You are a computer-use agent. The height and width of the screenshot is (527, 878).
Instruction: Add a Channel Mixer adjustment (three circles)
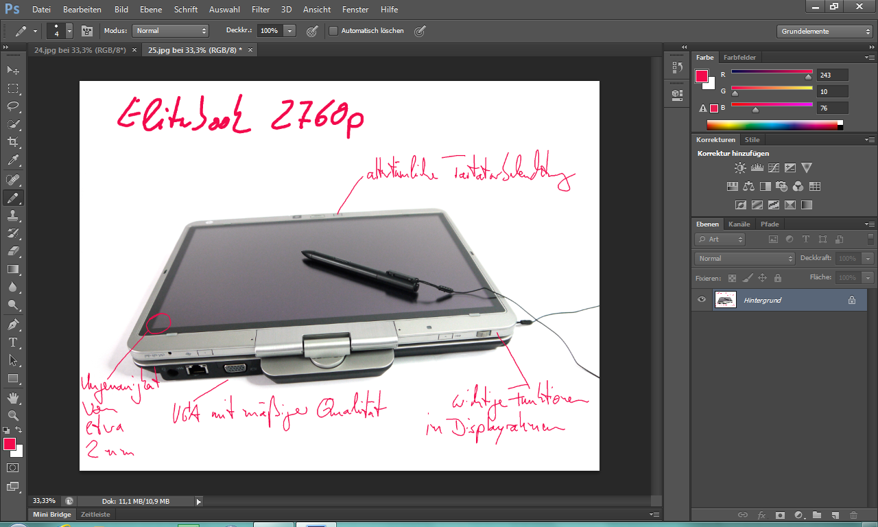pyautogui.click(x=798, y=186)
